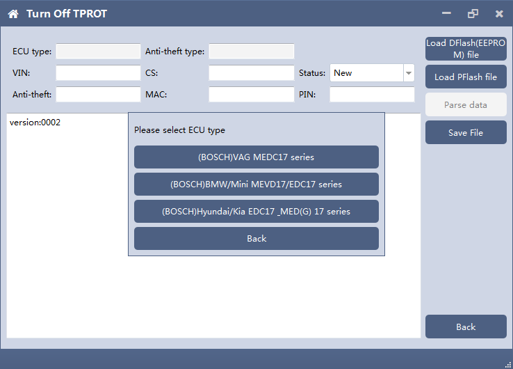
Task: Dismiss the ECU type dialog with Back
Action: pyautogui.click(x=256, y=239)
